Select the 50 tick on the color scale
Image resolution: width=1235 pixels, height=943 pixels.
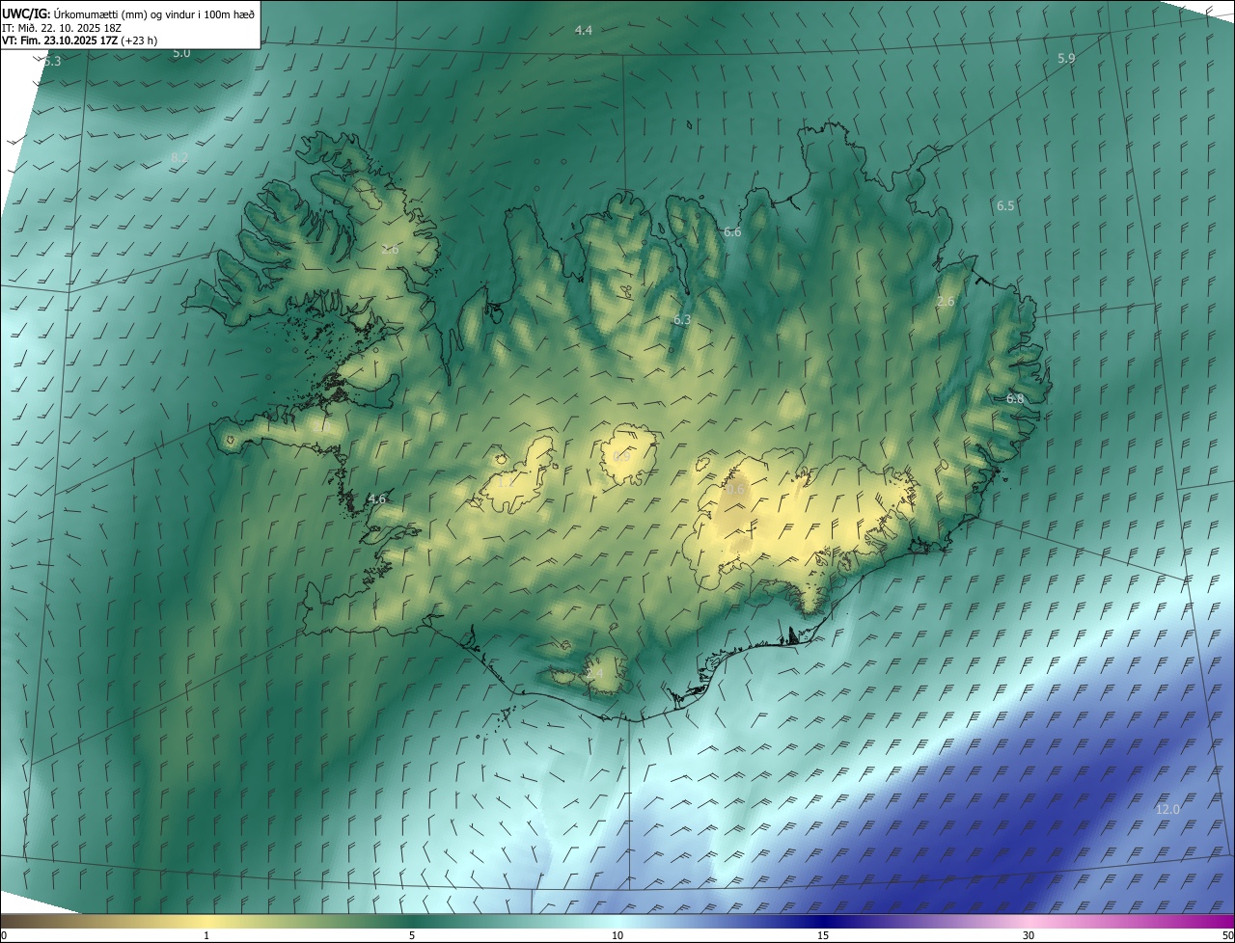pos(1227,935)
